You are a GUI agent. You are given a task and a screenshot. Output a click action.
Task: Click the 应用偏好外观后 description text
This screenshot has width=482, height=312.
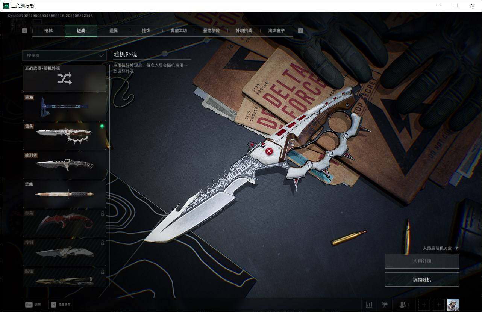(x=150, y=68)
